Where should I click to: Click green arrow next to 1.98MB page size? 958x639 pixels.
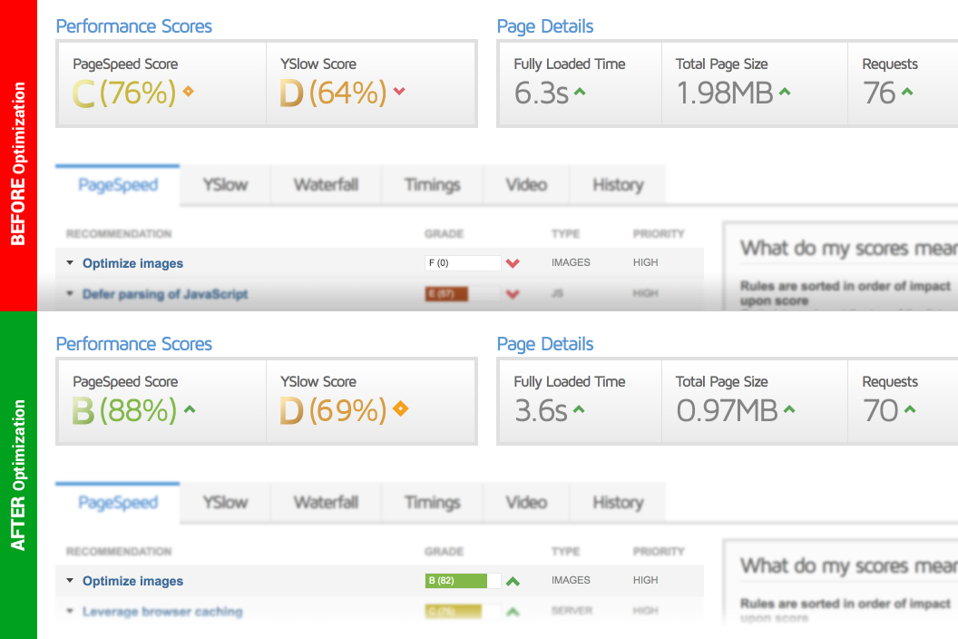click(x=786, y=92)
